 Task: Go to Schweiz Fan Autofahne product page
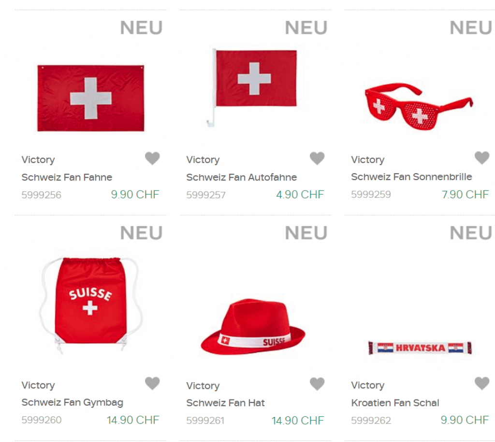[242, 177]
